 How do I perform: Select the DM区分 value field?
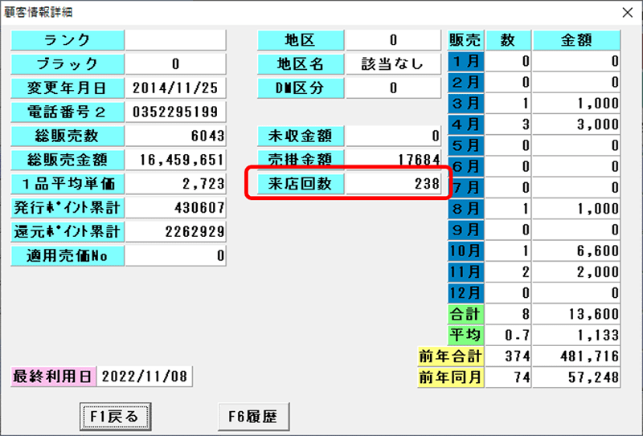tap(394, 88)
